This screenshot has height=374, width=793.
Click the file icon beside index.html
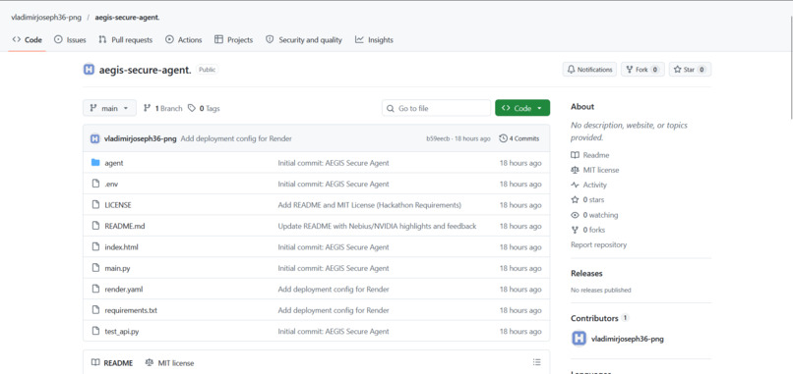(x=95, y=246)
